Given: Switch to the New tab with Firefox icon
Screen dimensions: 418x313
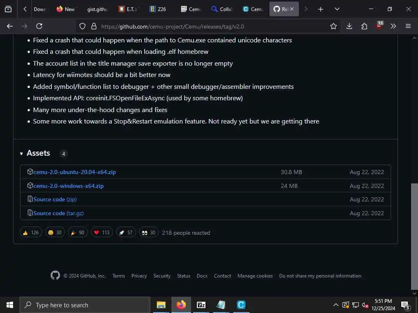Looking at the screenshot, I should (66, 9).
